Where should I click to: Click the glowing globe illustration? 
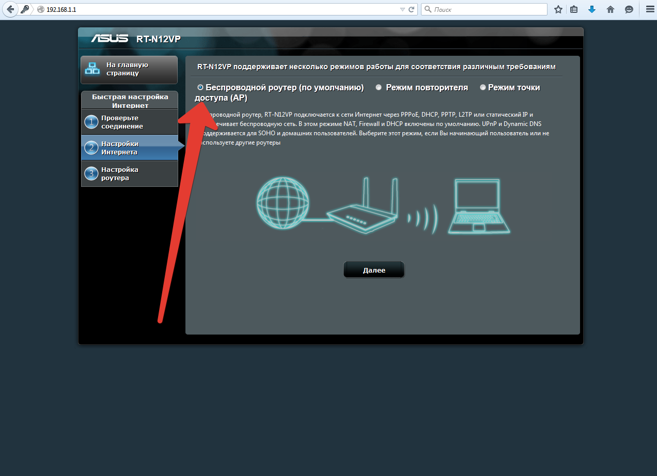pyautogui.click(x=283, y=203)
